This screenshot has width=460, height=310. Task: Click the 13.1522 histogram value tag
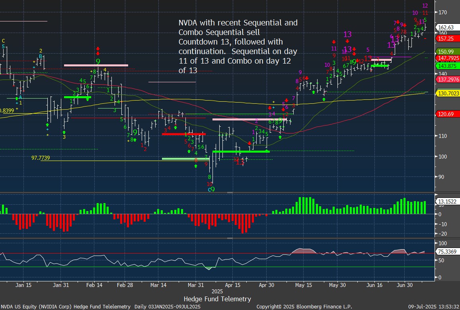[x=447, y=201]
